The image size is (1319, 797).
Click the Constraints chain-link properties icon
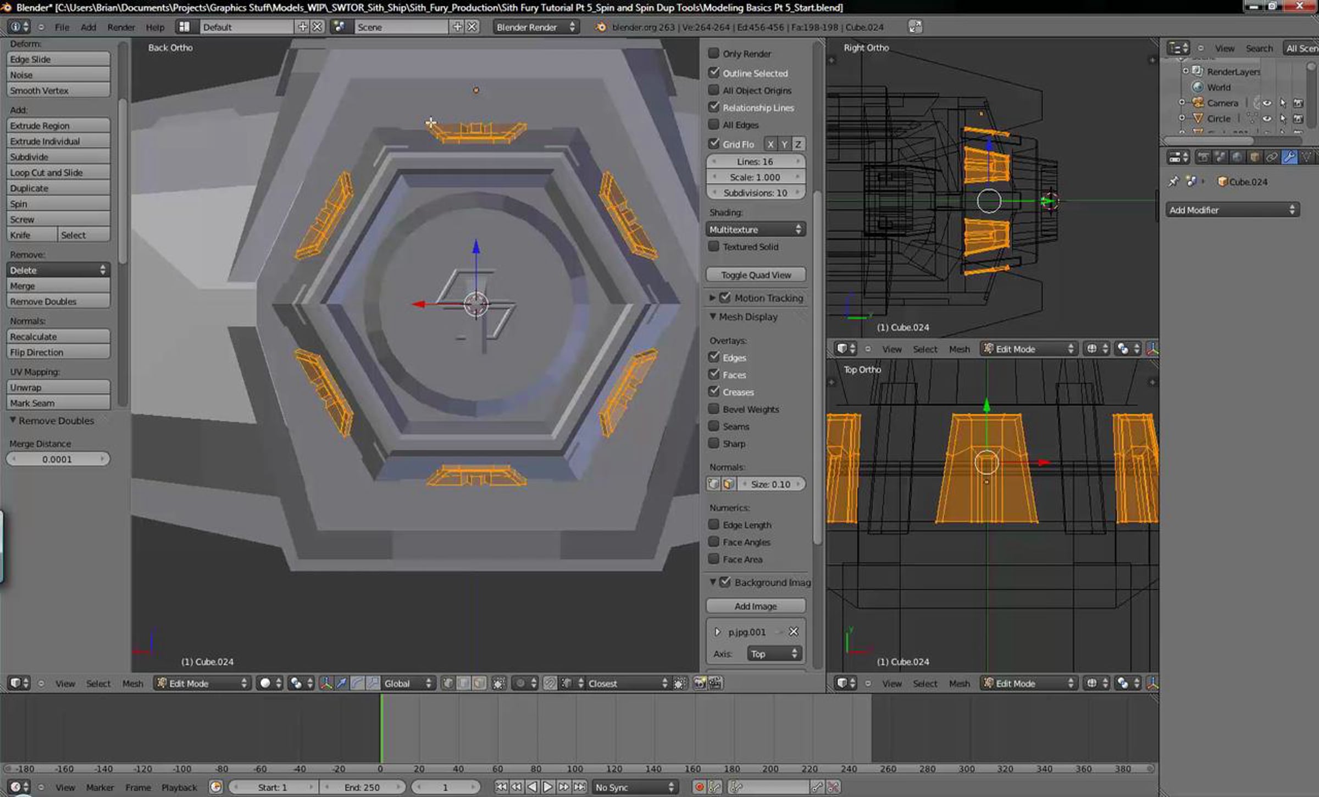pyautogui.click(x=1271, y=158)
